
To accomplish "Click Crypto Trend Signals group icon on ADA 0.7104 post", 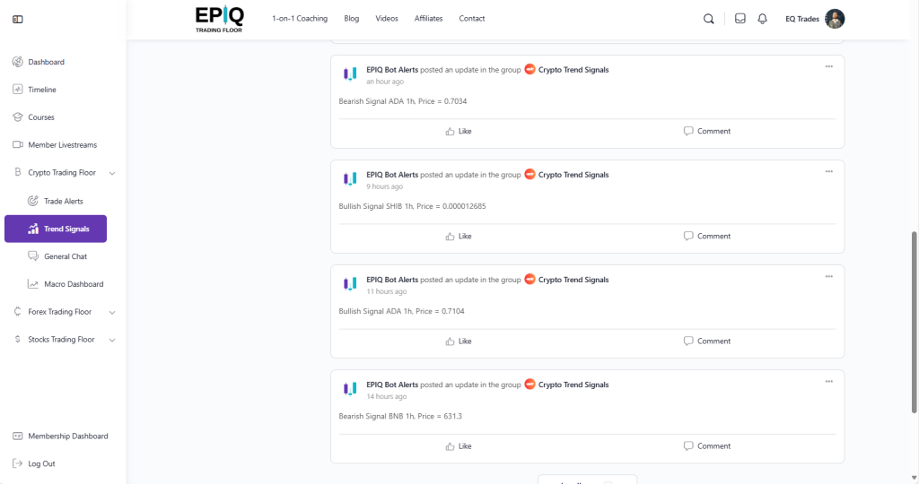I will tap(530, 279).
